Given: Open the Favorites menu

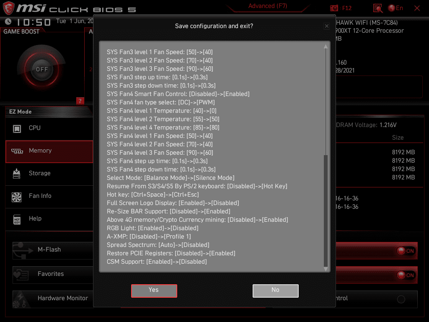Looking at the screenshot, I should coord(53,275).
